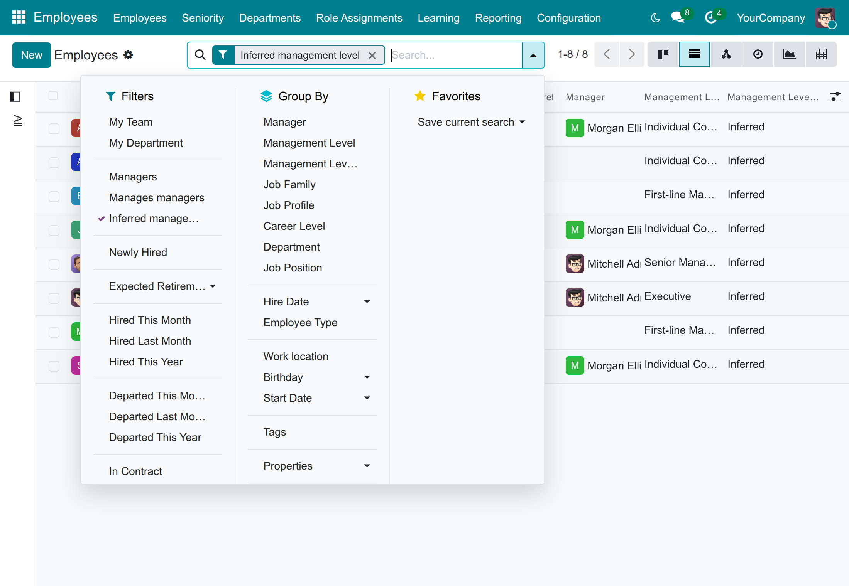Focus the Search input field
Image resolution: width=849 pixels, height=586 pixels.
455,55
